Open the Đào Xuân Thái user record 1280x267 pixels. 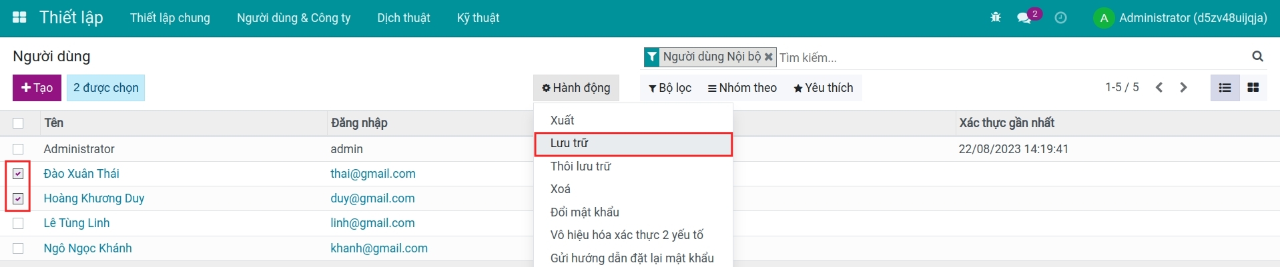(x=81, y=174)
